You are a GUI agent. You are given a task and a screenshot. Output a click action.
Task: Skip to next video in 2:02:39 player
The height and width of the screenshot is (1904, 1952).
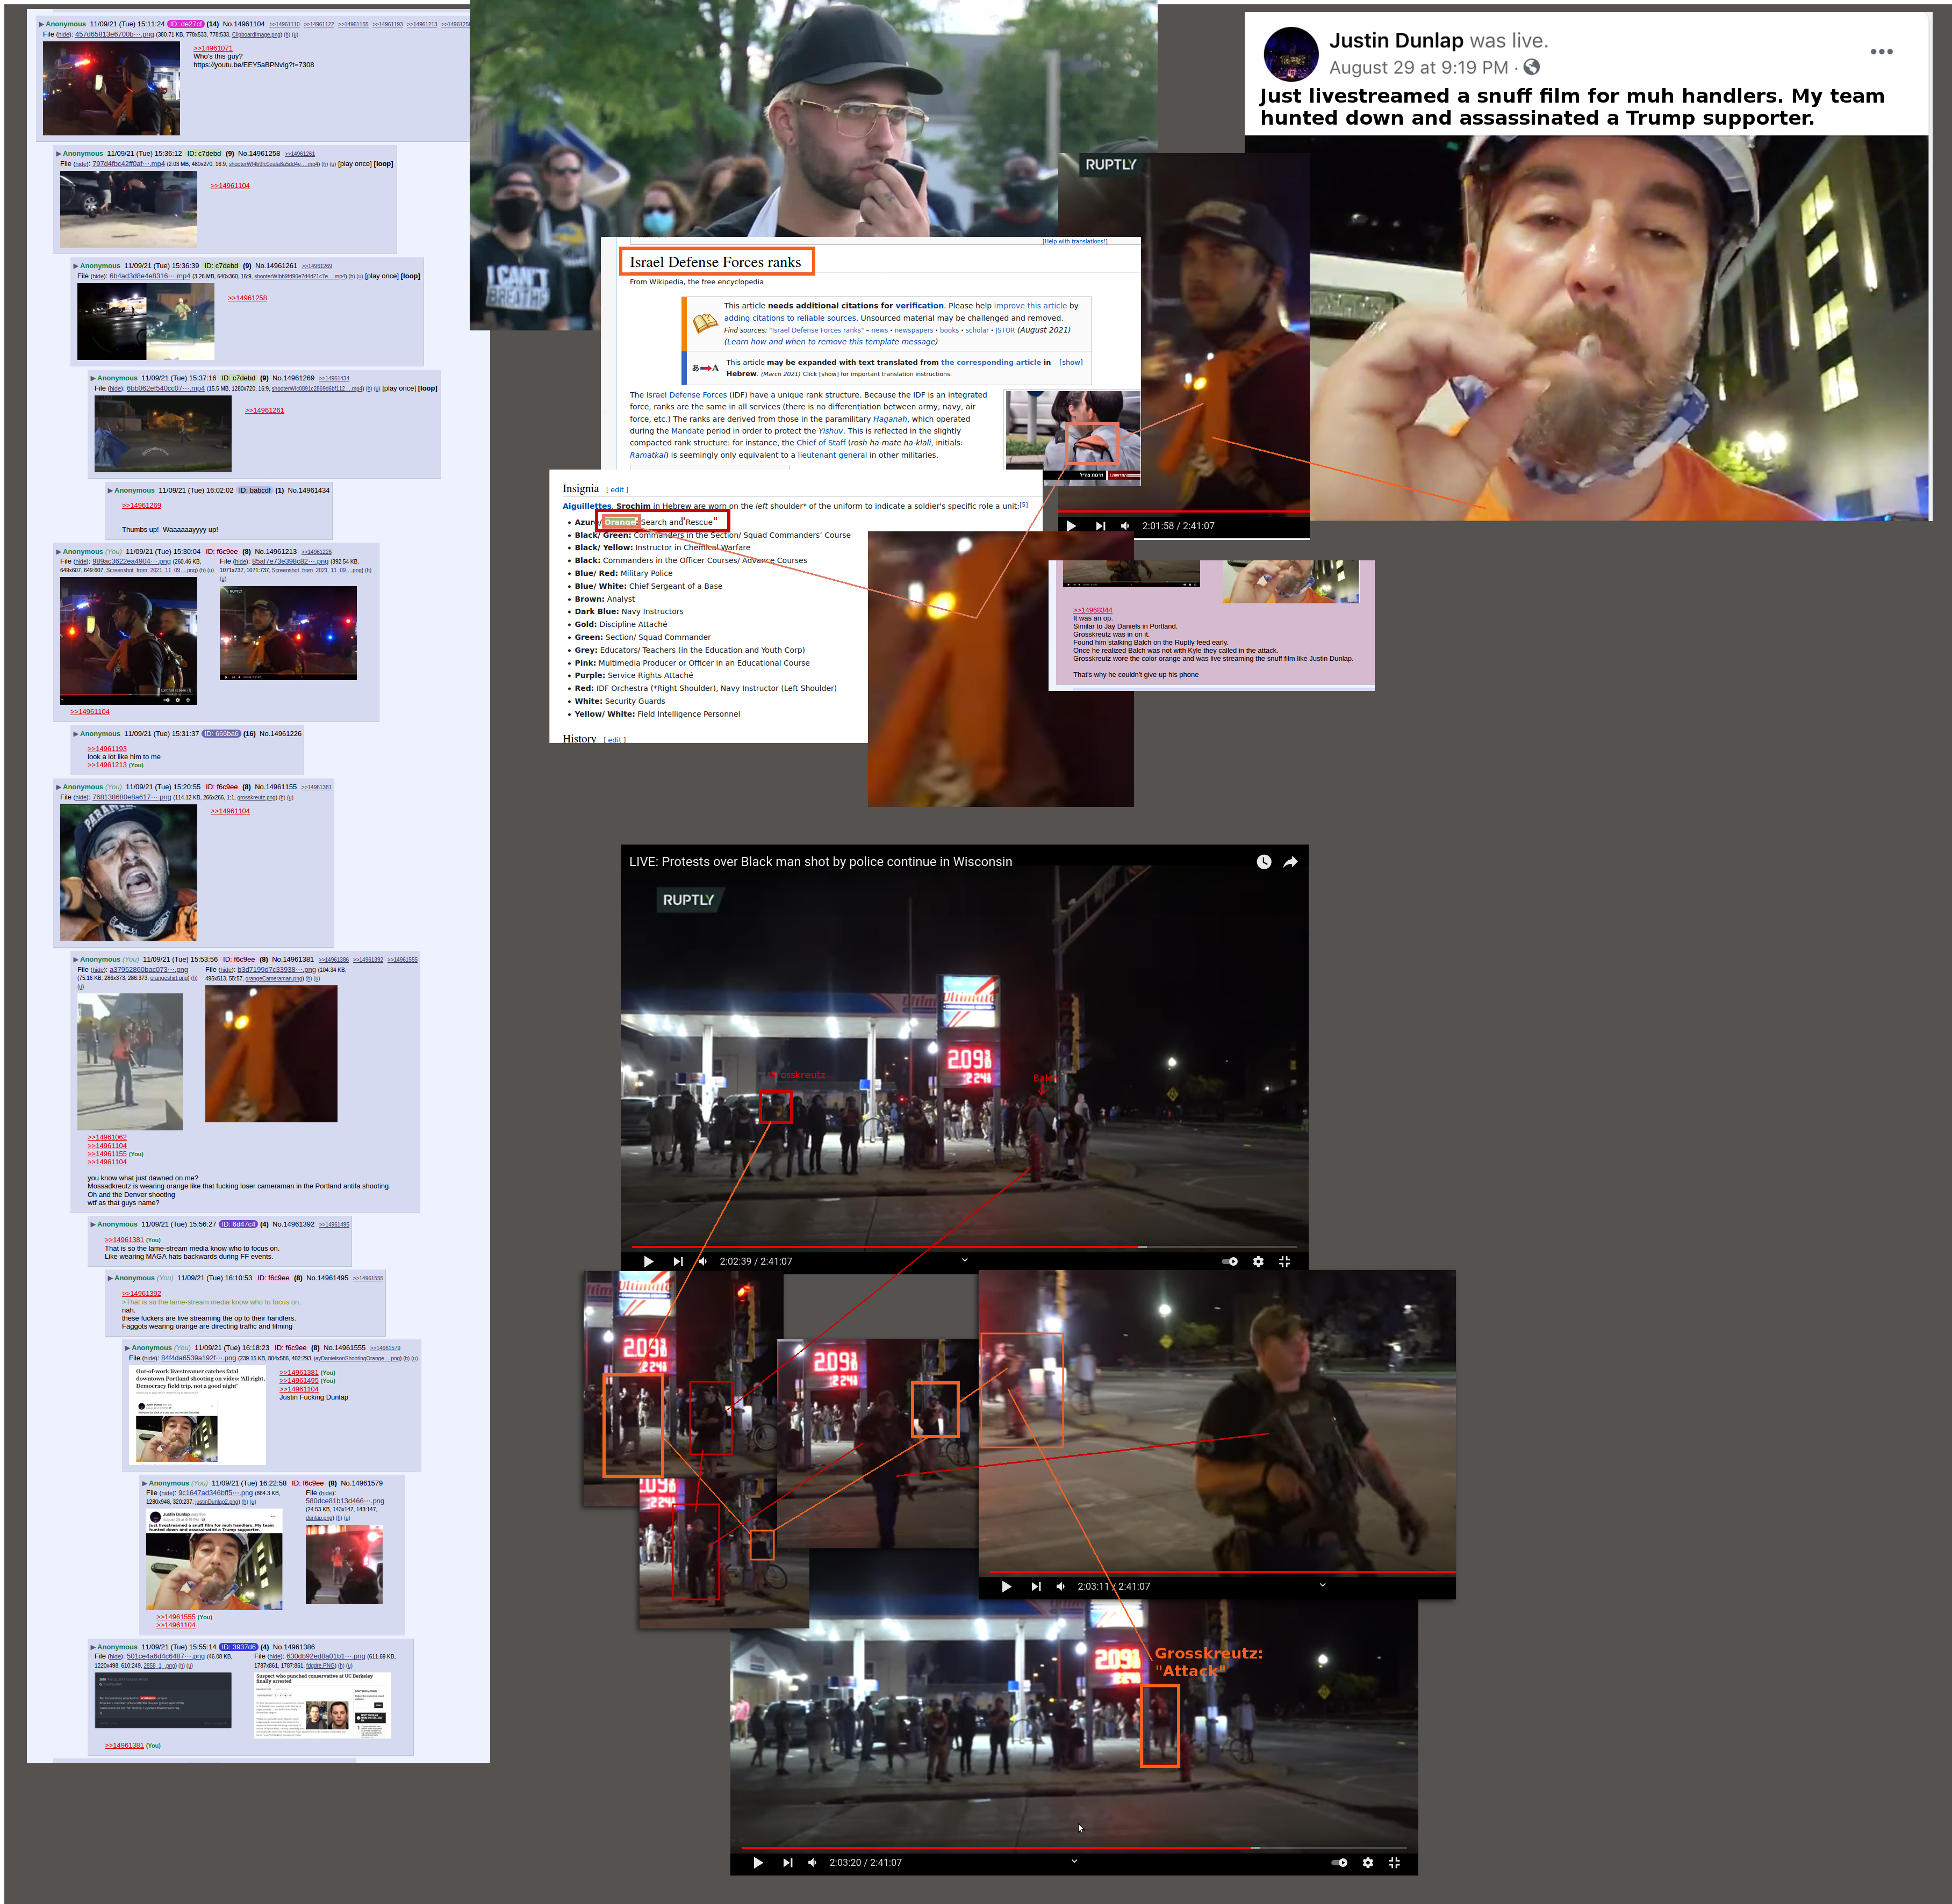tap(678, 1261)
